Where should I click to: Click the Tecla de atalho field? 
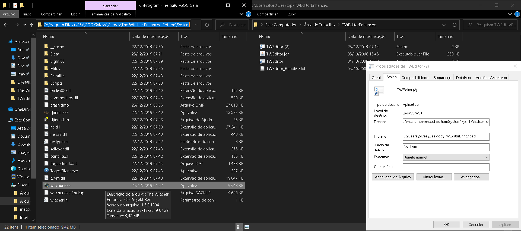(x=446, y=147)
